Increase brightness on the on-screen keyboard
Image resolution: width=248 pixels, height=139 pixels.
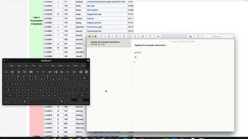19,72
